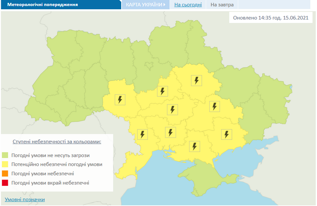Click Метеорологічні попередження header tab

pyautogui.click(x=40, y=5)
